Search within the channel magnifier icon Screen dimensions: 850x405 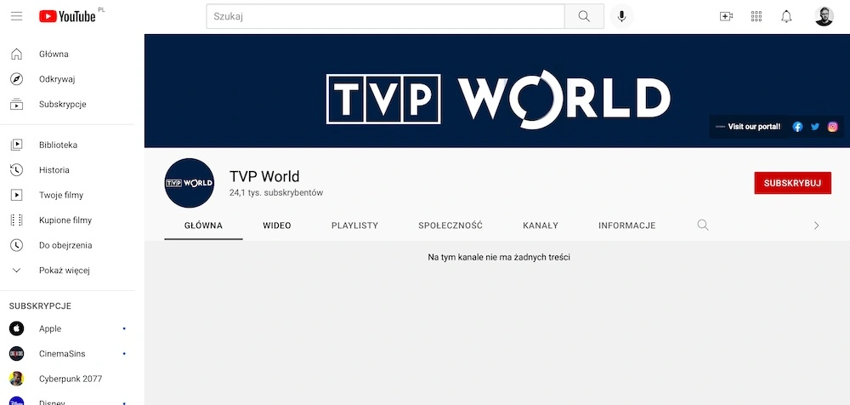point(703,225)
